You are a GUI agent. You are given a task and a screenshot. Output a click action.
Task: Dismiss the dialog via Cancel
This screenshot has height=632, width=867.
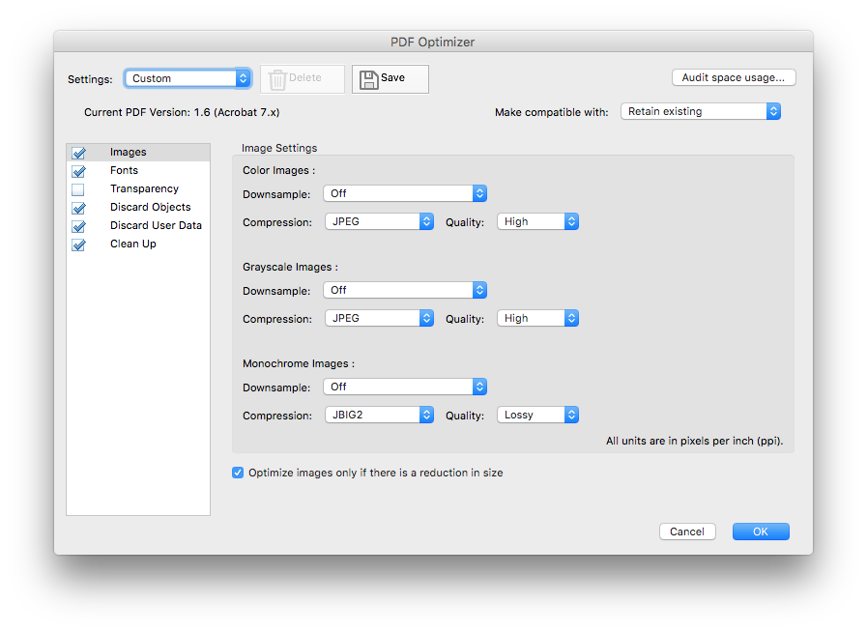tap(687, 531)
